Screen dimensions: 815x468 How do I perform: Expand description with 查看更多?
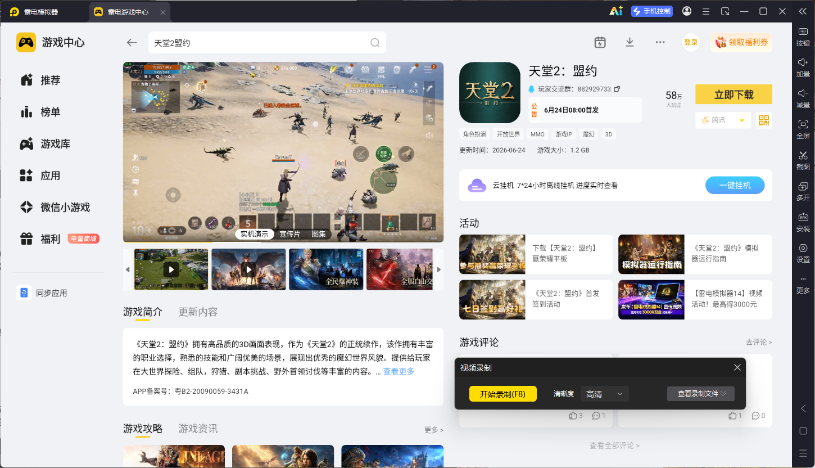pyautogui.click(x=399, y=371)
